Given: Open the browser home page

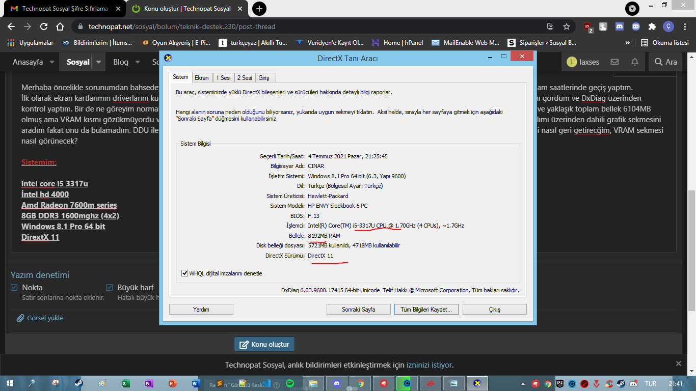Looking at the screenshot, I should pos(60,26).
